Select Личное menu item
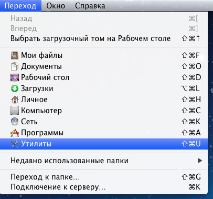Image resolution: width=213 pixels, height=199 pixels. coord(104,100)
